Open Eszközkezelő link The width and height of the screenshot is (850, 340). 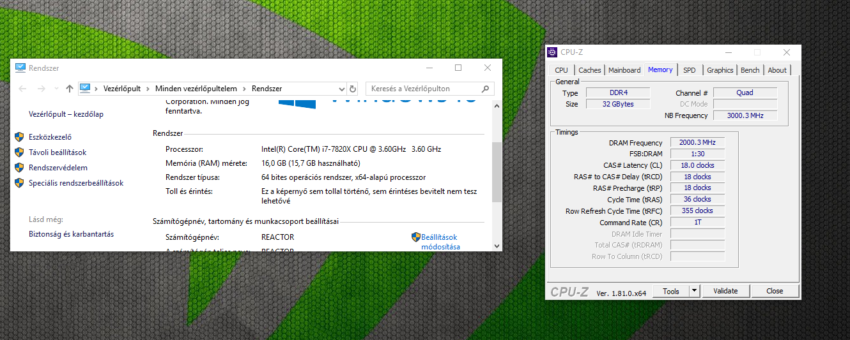coord(50,137)
